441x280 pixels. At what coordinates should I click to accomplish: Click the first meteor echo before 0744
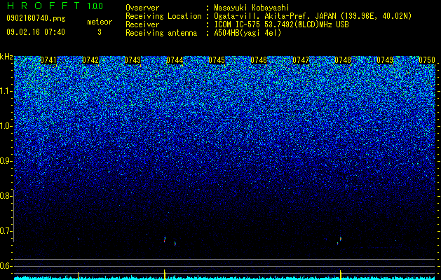tap(165, 239)
